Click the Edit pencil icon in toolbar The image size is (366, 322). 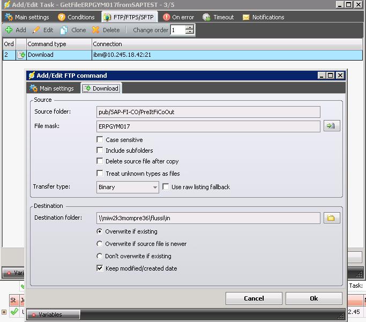coord(37,30)
